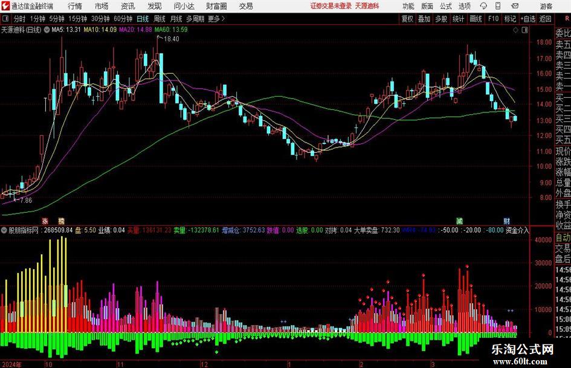The height and width of the screenshot is (368, 571).
Task: Open the 财富圈 menu
Action: coord(216,6)
